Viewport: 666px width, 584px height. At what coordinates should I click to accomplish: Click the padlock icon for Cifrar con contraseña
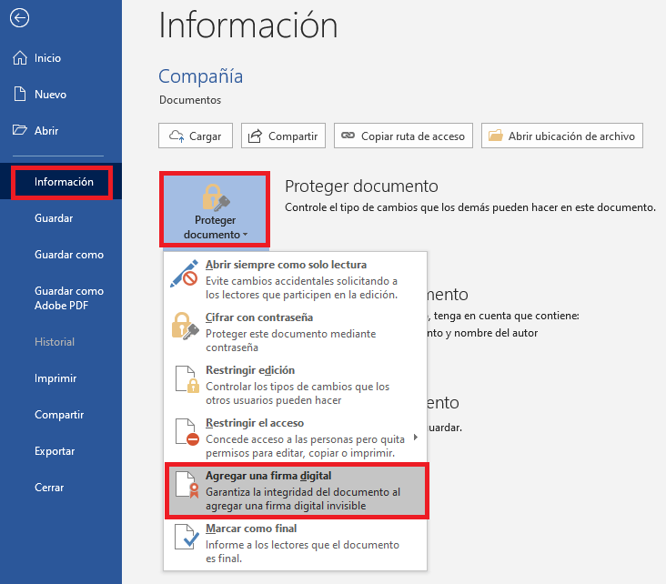pyautogui.click(x=185, y=327)
